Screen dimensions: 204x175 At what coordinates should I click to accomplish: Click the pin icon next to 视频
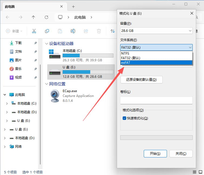point(35,78)
